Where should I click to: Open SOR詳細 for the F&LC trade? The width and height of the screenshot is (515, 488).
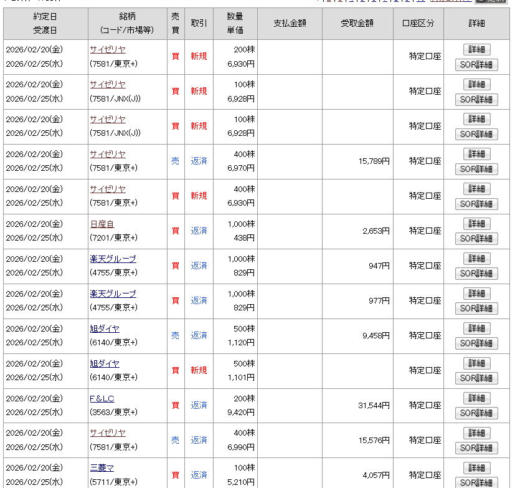476,413
